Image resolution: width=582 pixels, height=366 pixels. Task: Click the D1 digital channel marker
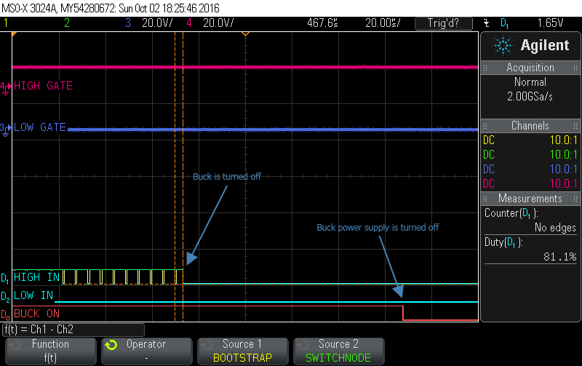[6, 277]
